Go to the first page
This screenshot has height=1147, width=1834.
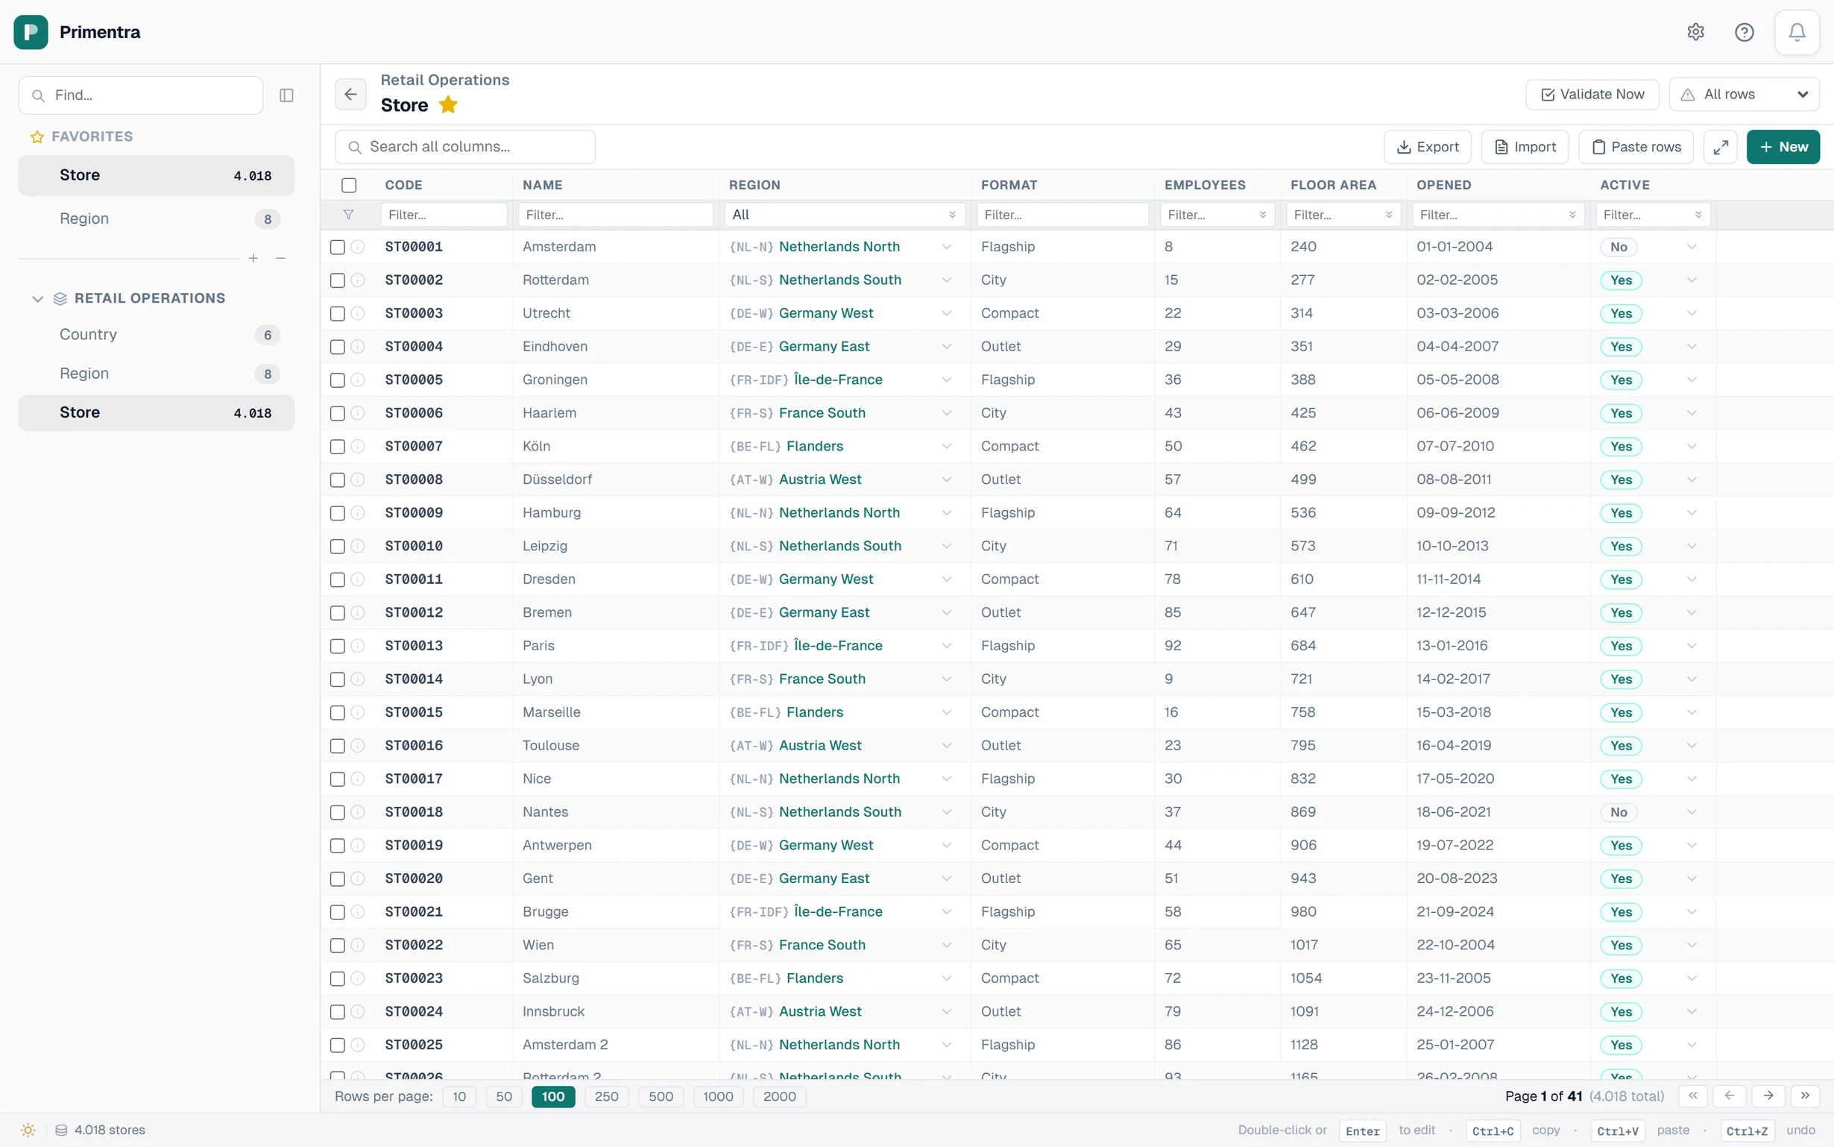click(1692, 1096)
